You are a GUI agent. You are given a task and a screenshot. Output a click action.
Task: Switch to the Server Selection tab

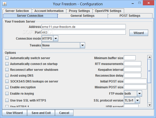(x=17, y=11)
